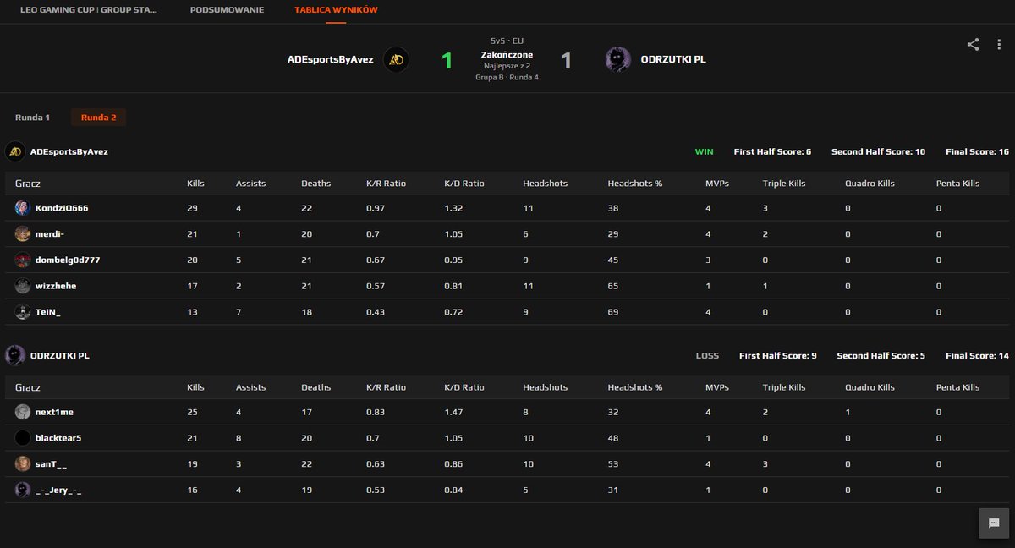
Task: Click the ODRZUTKI PL logo above the second table
Action: (14, 355)
